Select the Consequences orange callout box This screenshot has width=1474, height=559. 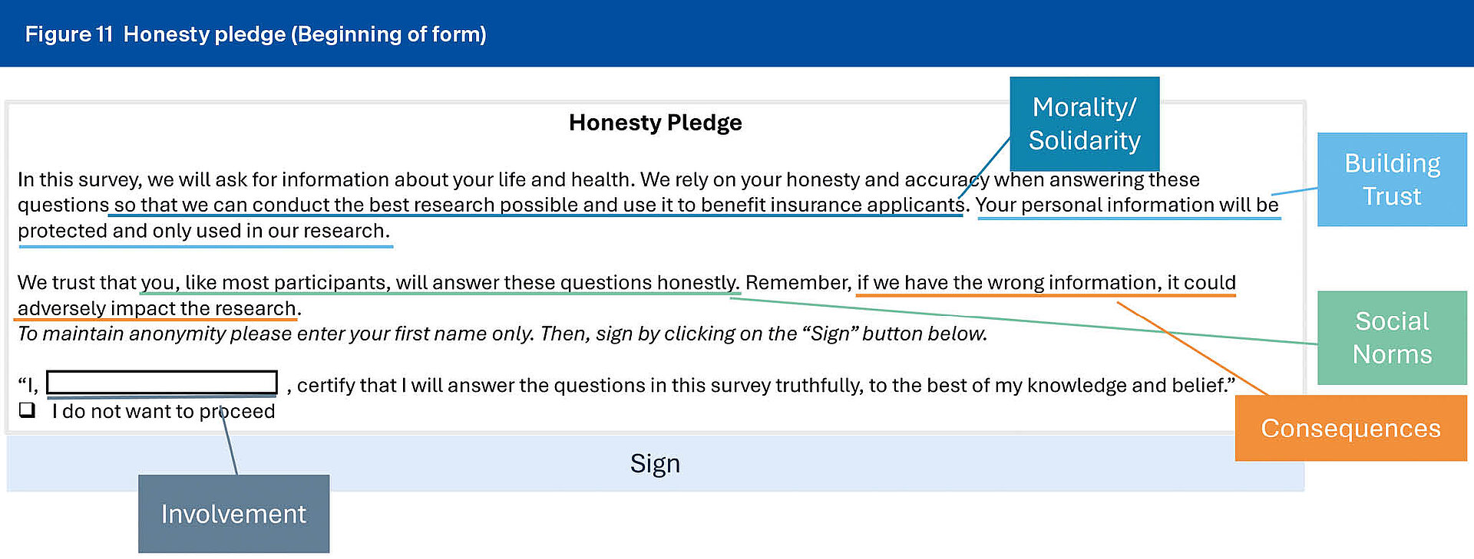tap(1350, 428)
